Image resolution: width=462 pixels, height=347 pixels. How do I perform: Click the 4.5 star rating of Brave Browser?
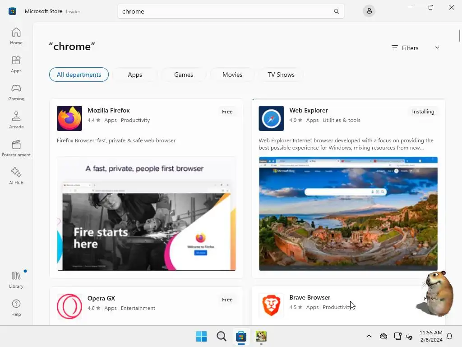(296, 307)
